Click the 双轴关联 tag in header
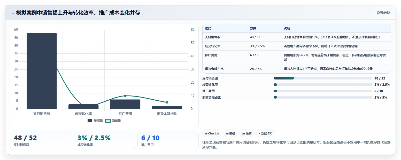Image resolution: width=401 pixels, height=160 pixels. click(383, 13)
